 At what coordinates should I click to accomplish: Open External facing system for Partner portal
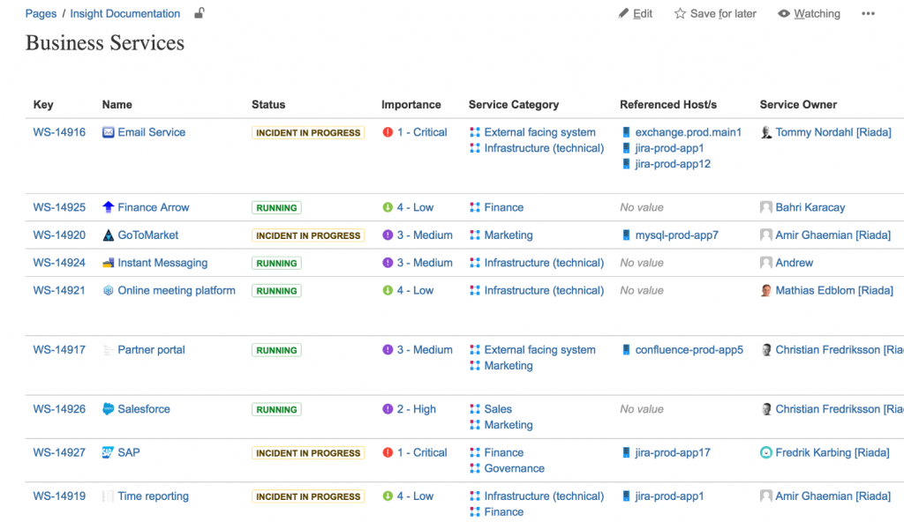[x=539, y=350]
